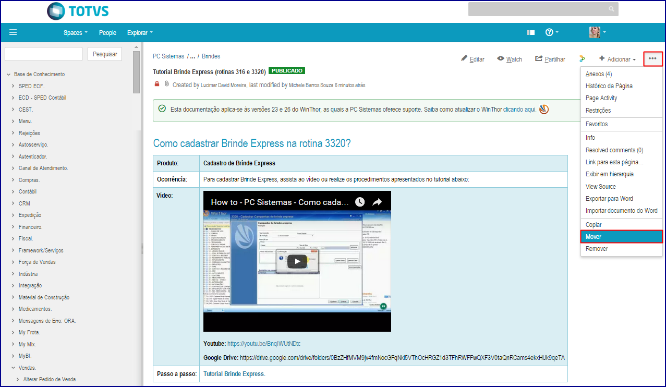Expand the Compras. tree node
The width and height of the screenshot is (666, 387).
(14, 180)
